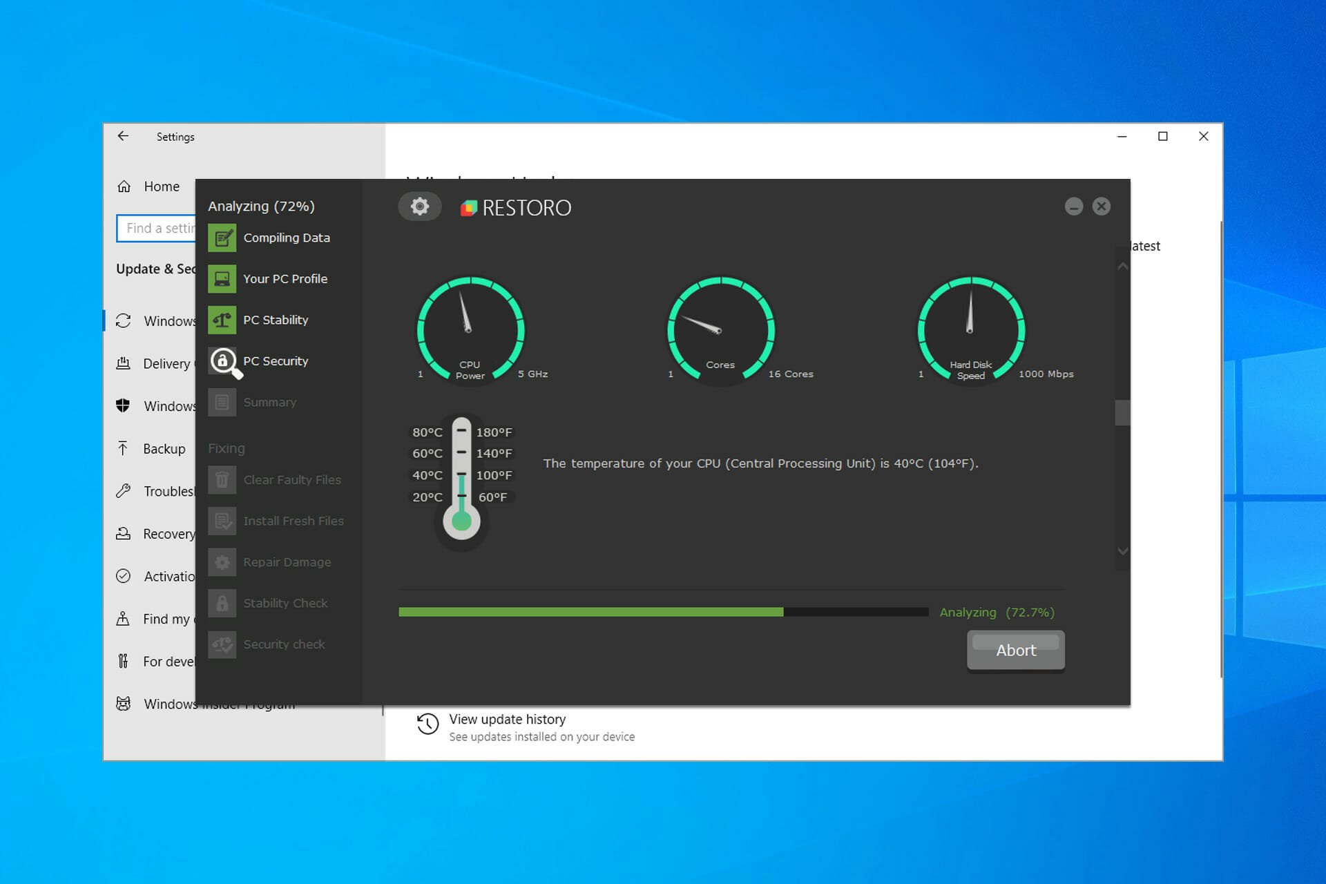1326x884 pixels.
Task: Maximize the Settings window
Action: [1163, 136]
